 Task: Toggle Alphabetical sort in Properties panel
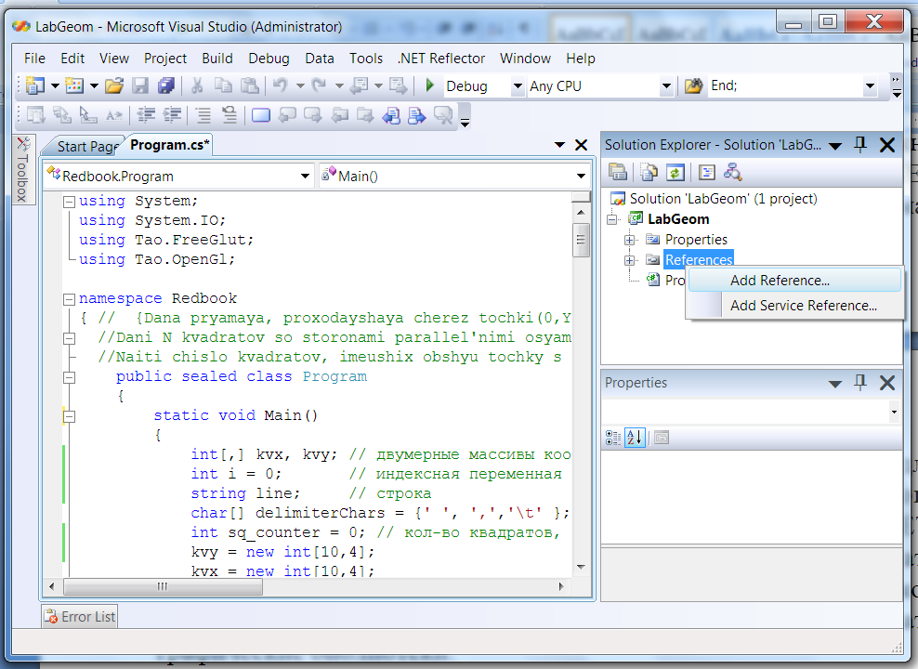[x=636, y=438]
